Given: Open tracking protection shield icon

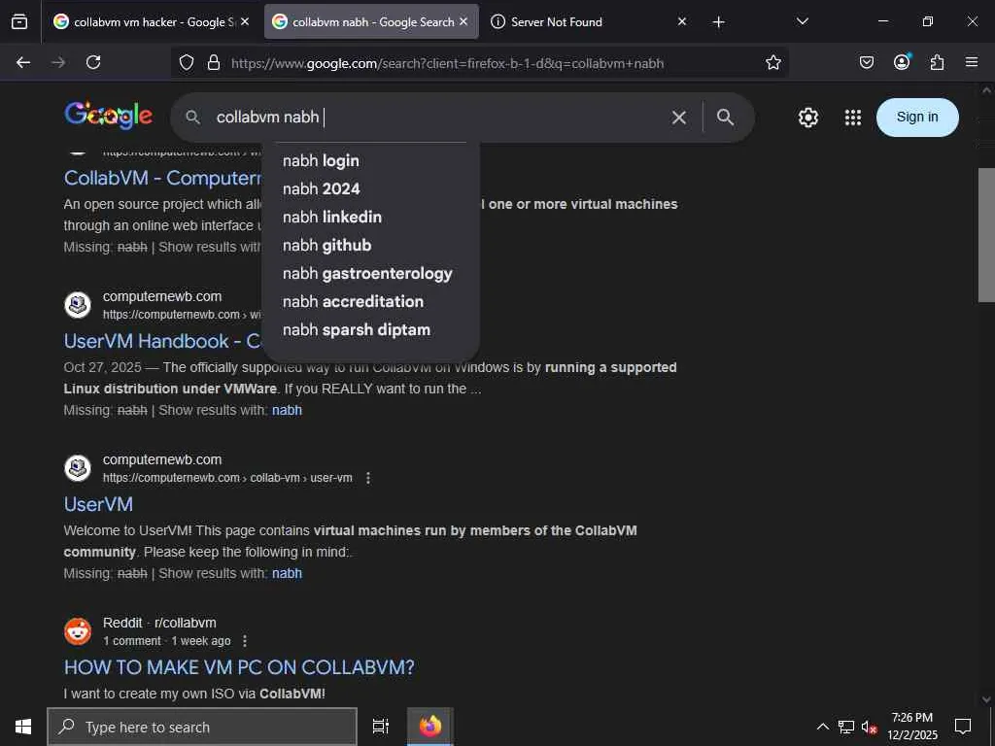Looking at the screenshot, I should pos(186,62).
